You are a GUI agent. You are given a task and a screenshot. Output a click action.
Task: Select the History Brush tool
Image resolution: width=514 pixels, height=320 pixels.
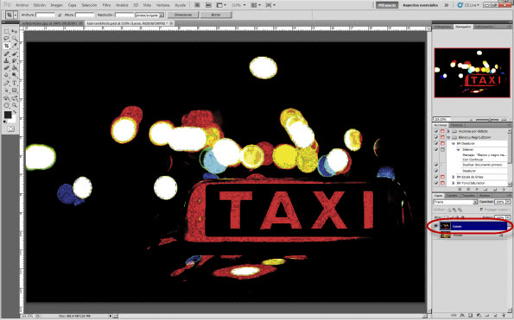15,60
